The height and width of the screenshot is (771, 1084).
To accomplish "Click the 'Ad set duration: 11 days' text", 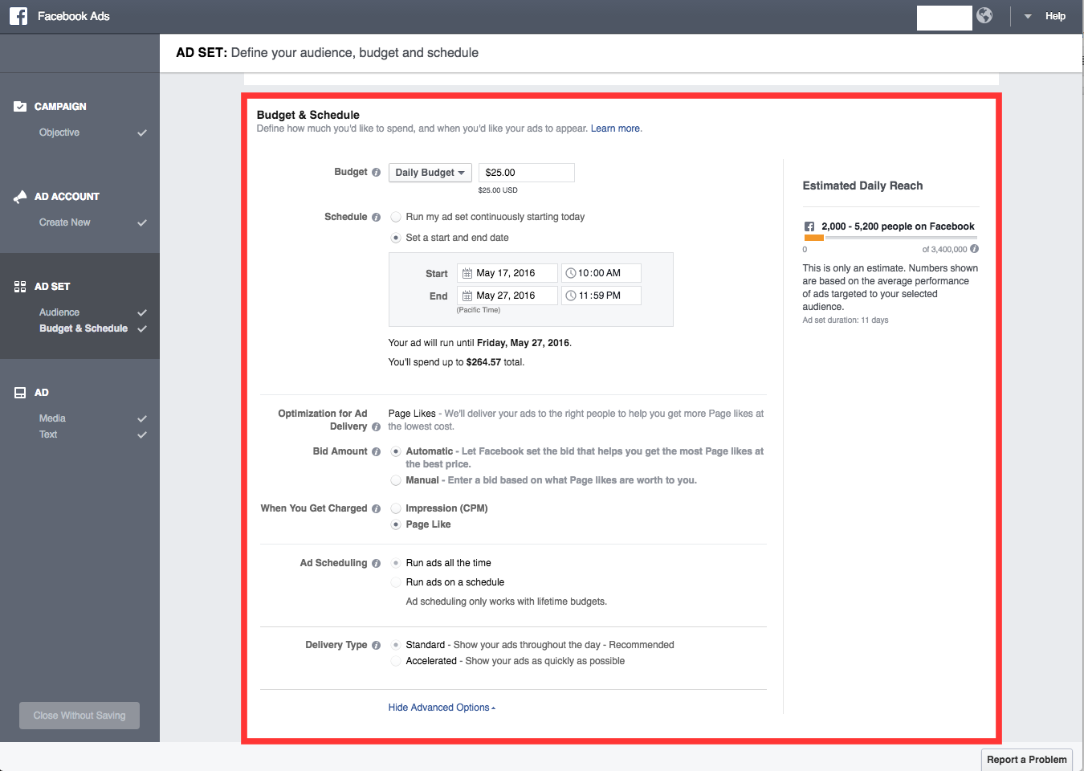I will pos(846,320).
